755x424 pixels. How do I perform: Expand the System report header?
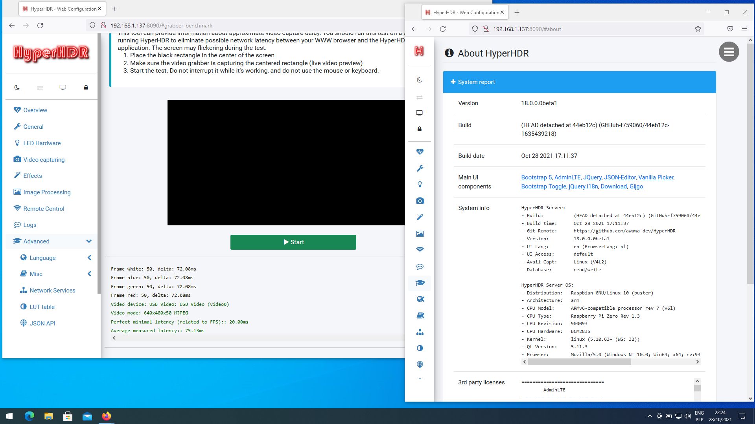[x=579, y=82]
